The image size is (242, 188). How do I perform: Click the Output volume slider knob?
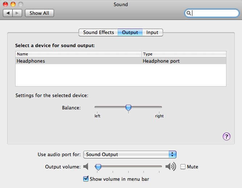(98, 167)
